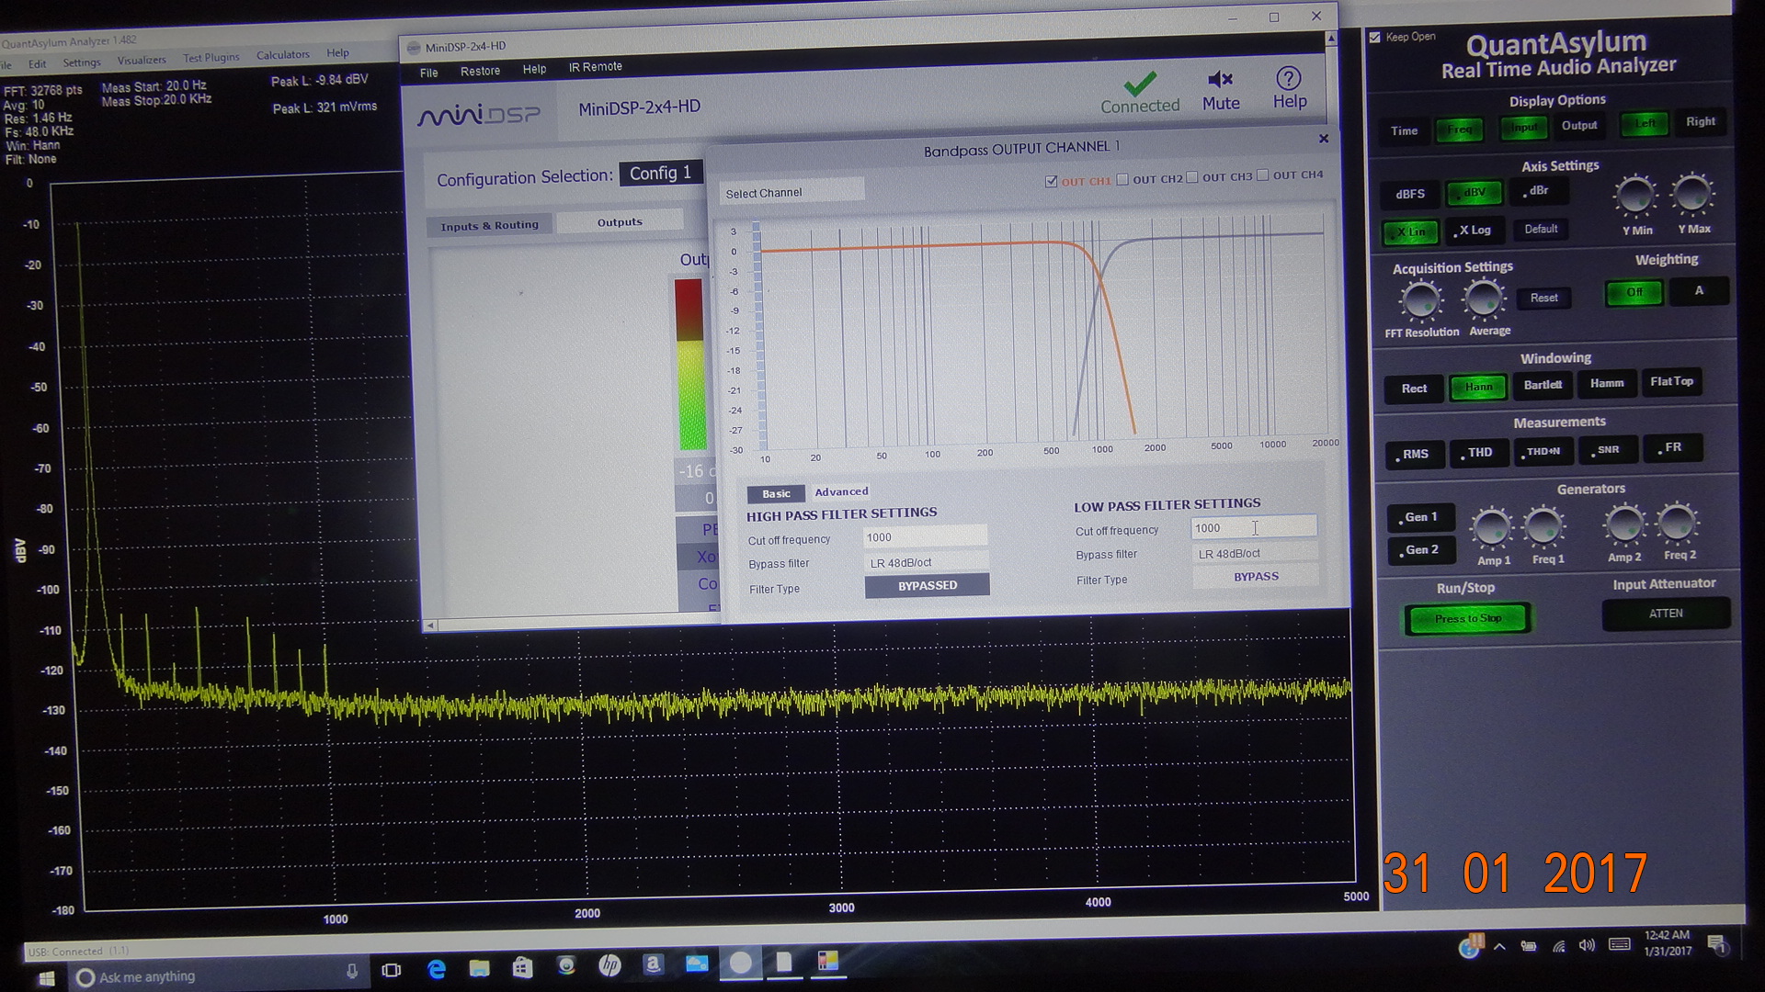This screenshot has width=1765, height=992.
Task: Open the Select Channel dropdown
Action: point(791,192)
